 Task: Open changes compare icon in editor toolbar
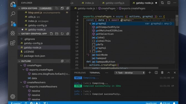(162, 3)
